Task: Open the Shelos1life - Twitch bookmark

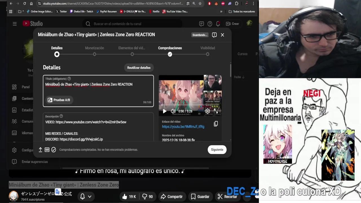Action: 81,12
